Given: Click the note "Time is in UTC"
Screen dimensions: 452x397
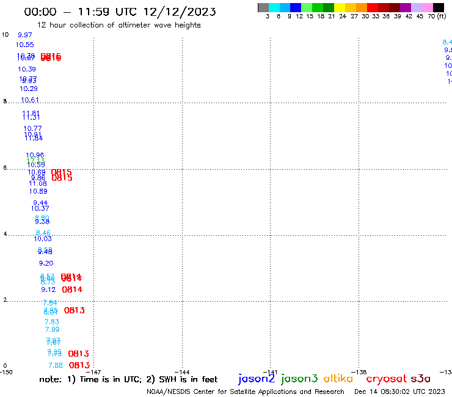Looking at the screenshot, I should point(111,379).
